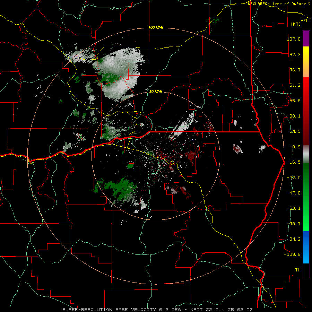
Task: Click the 45.6 velocity scale value
Action: point(295,101)
